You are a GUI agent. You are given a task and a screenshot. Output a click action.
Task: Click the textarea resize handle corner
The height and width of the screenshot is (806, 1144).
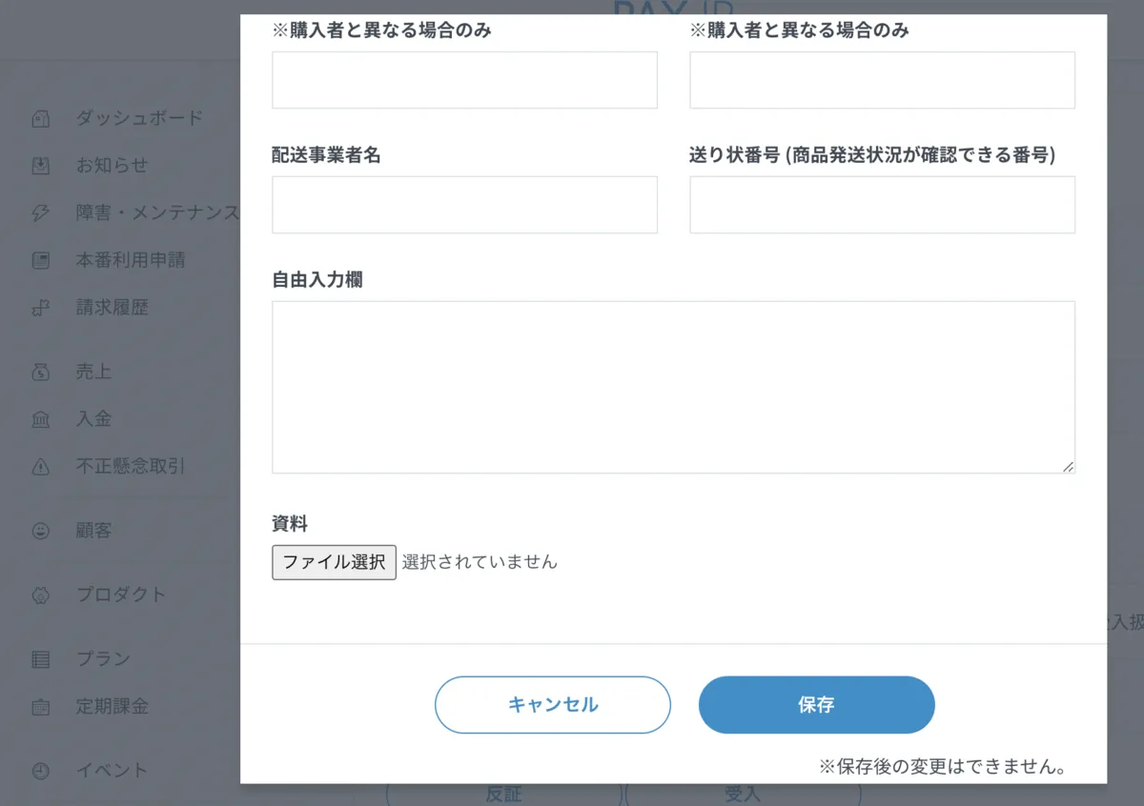(1068, 466)
